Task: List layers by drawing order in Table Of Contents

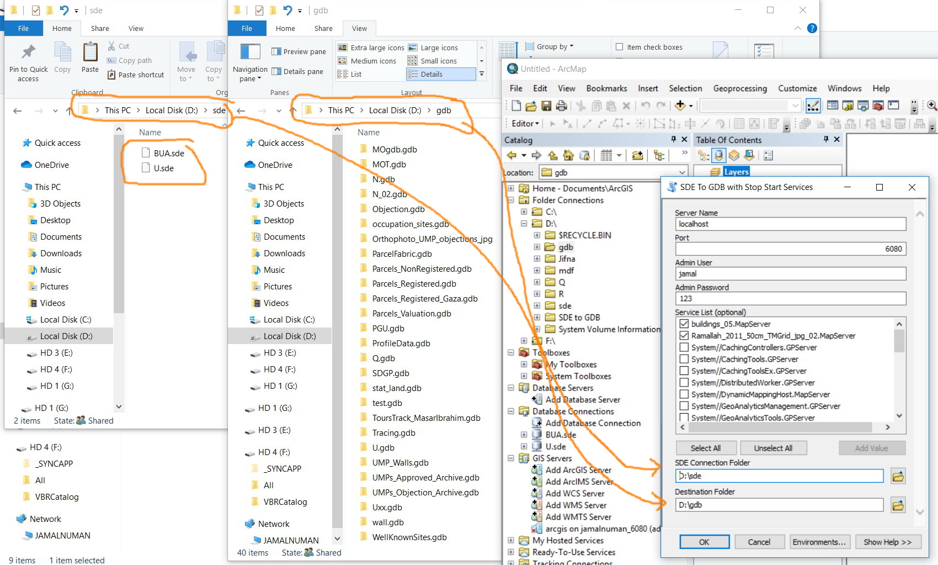Action: 703,156
